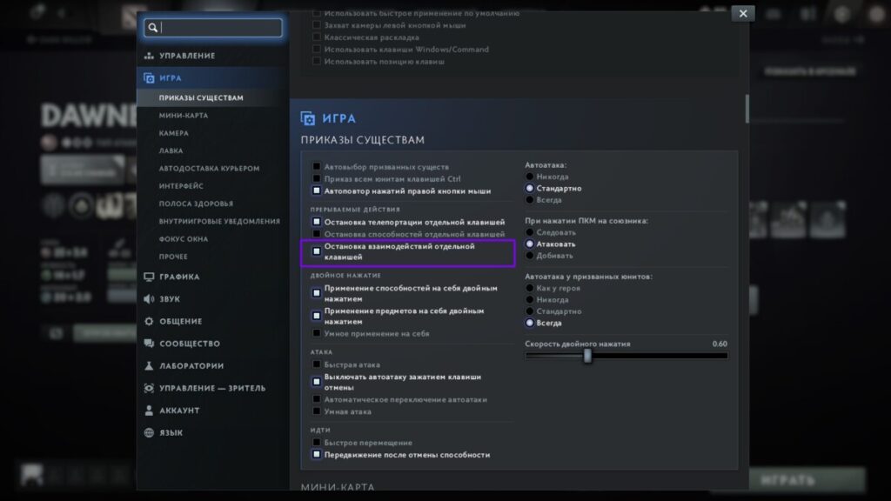Toggle Остановка способностей отдельной клавишей
The height and width of the screenshot is (501, 891).
tap(317, 233)
